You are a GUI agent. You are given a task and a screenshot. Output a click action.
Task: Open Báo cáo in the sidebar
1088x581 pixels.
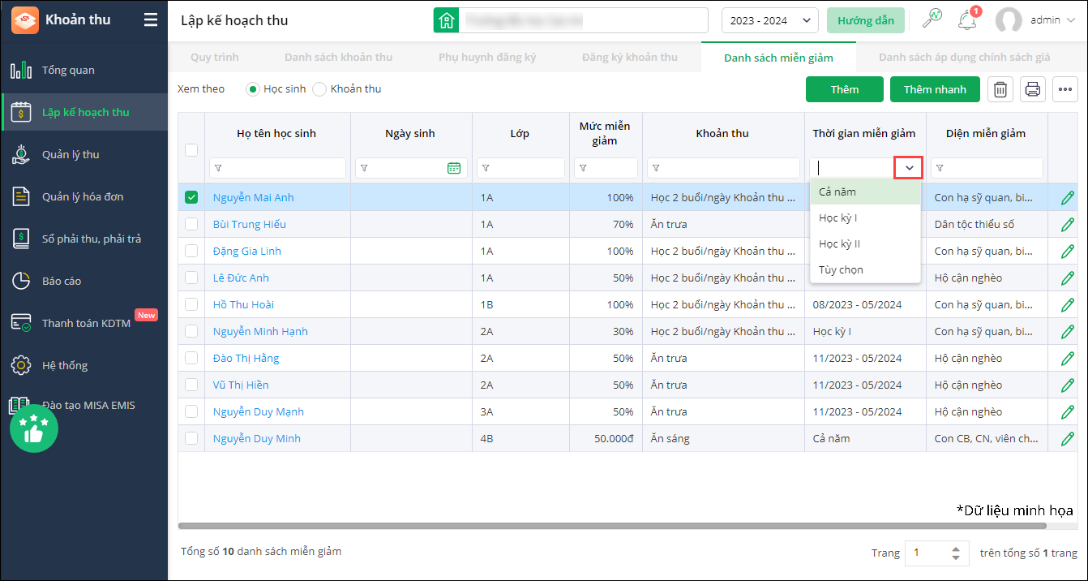coord(62,281)
